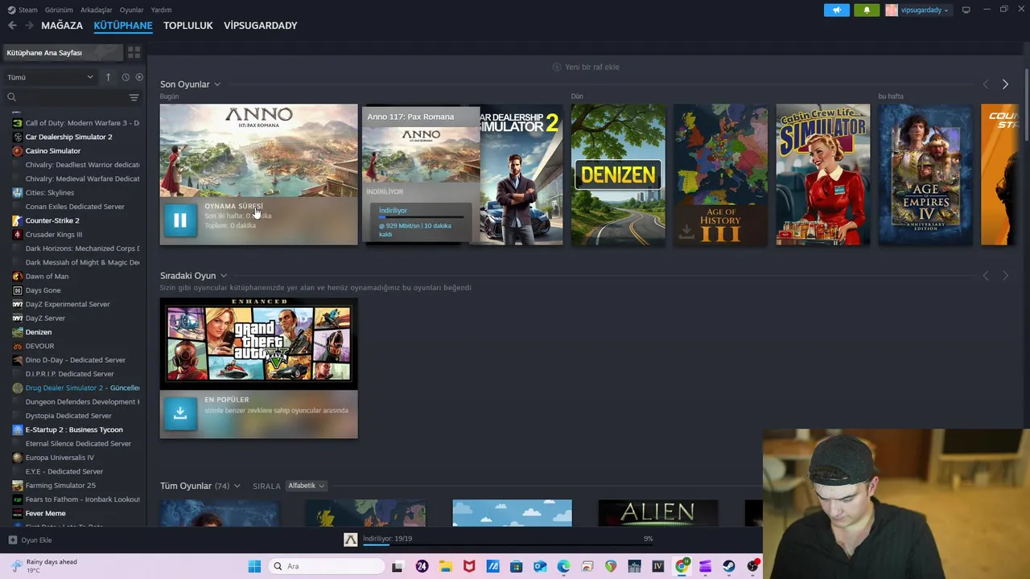This screenshot has height=579, width=1030.
Task: Open Google Chrome from the taskbar
Action: (x=682, y=566)
